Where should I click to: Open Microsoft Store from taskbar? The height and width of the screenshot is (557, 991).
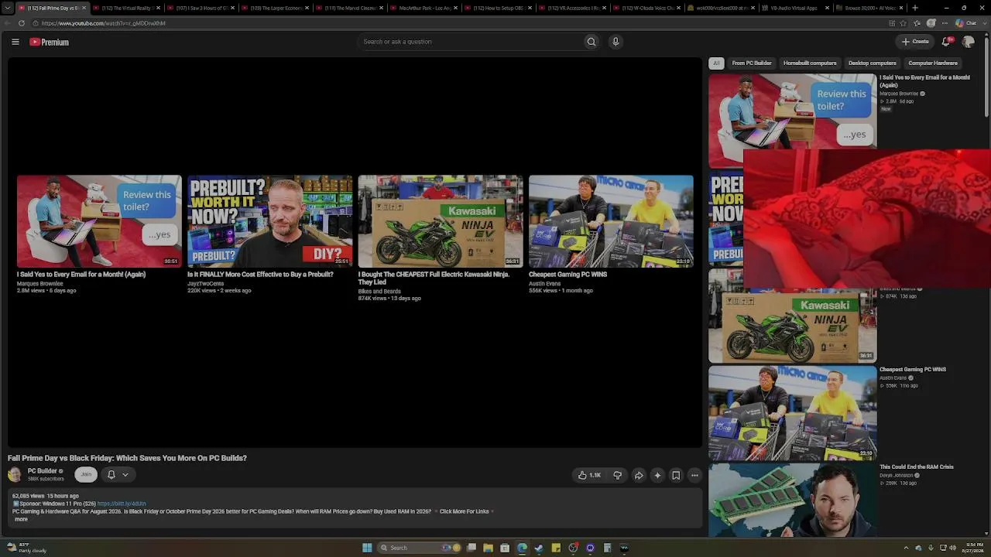click(505, 548)
